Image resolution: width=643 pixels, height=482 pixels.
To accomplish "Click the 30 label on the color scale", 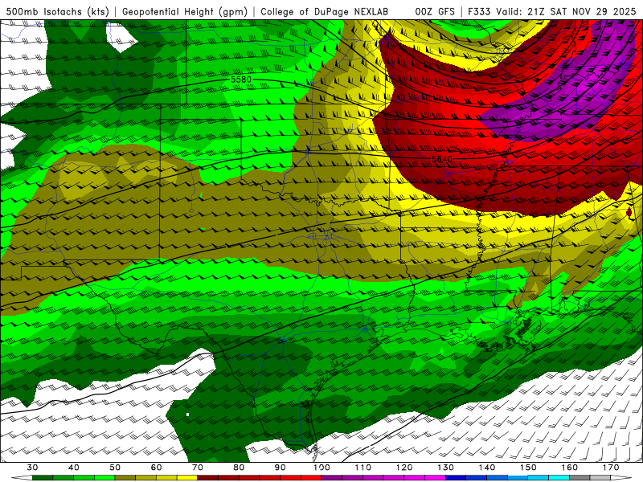I will pyautogui.click(x=32, y=468).
